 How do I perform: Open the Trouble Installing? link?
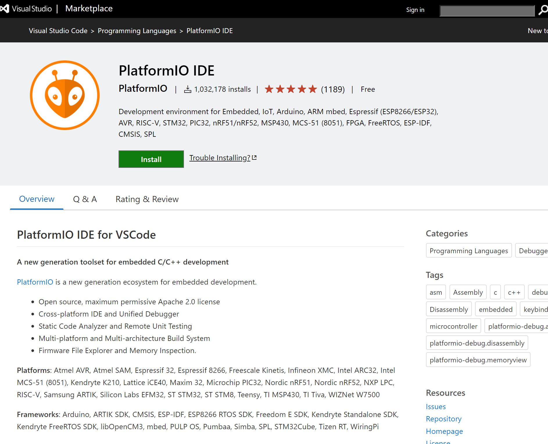coord(220,158)
